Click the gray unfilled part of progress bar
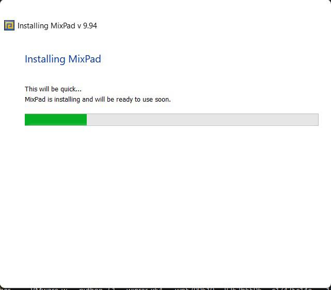Viewport: 331px width, 290px height. click(202, 120)
